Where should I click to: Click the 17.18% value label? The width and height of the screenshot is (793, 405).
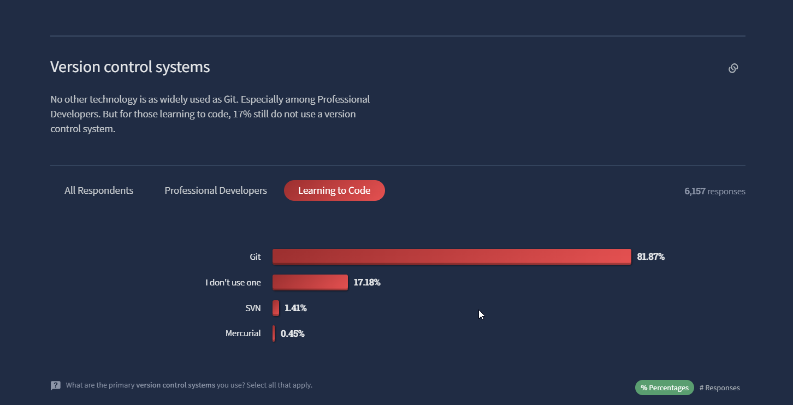(366, 282)
